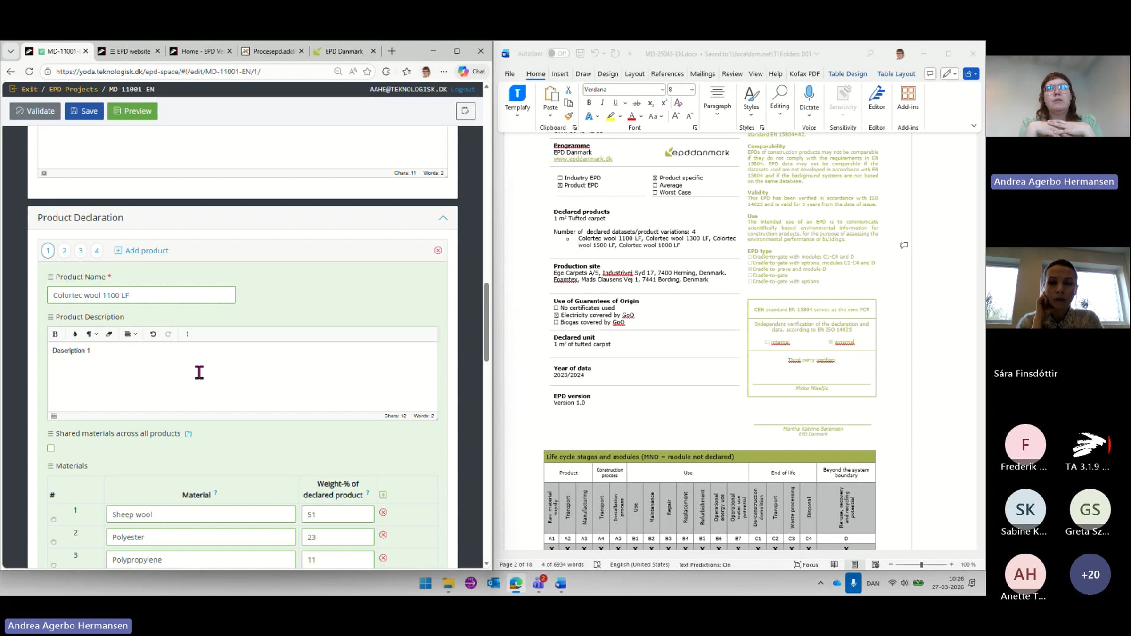Add a new material row with plus icon
Screen dimensions: 1131x636
[x=383, y=495]
